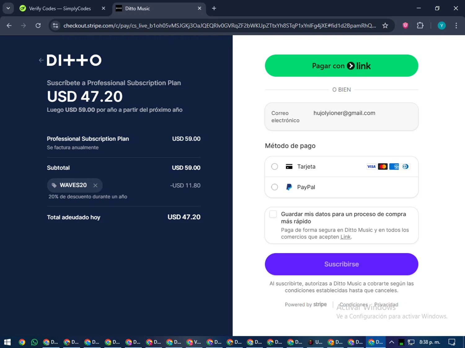The width and height of the screenshot is (465, 348).
Task: Open pinned Chrome on the taskbar
Action: pyautogui.click(x=22, y=342)
